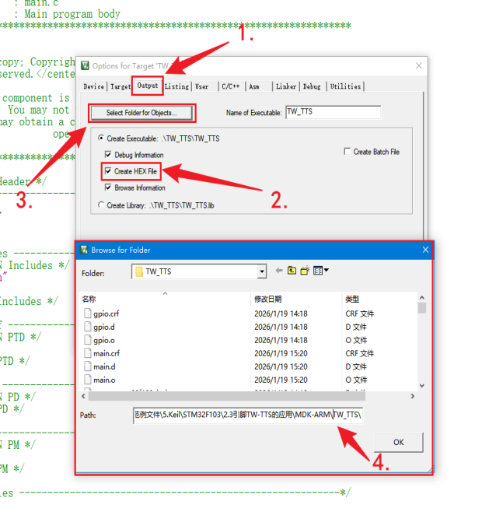Select Create Executable radio button
The image size is (496, 508).
(x=101, y=138)
